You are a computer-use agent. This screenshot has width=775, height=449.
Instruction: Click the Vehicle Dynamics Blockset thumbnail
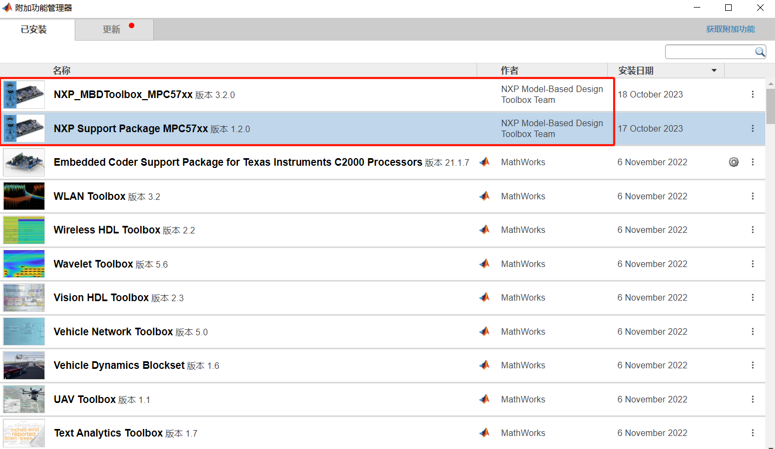point(24,365)
